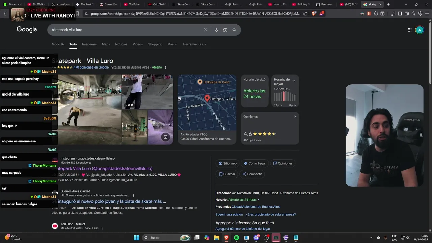
Task: Save the place with Guardar
Action: point(227,174)
